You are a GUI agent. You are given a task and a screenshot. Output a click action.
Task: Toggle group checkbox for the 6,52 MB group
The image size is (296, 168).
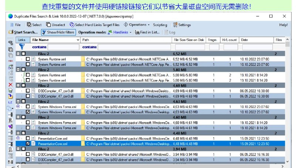[x=23, y=54]
